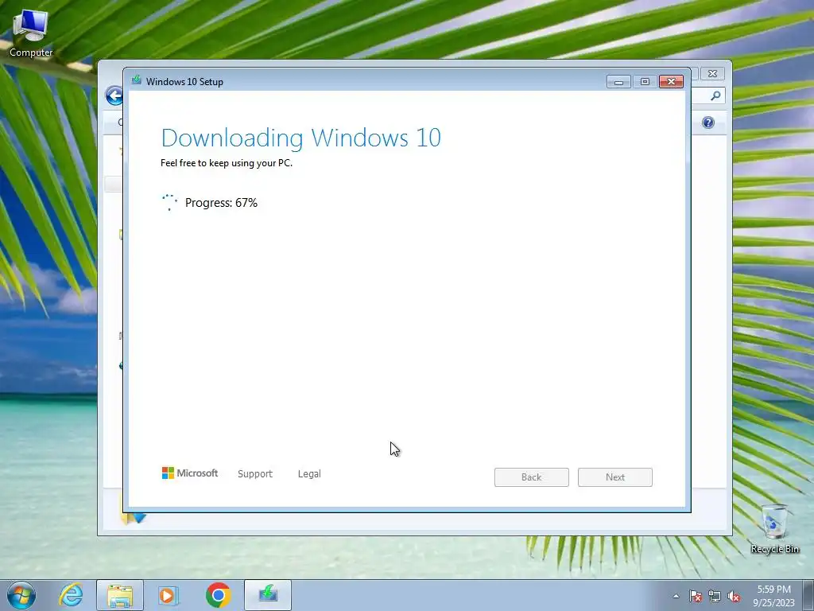The image size is (814, 611).
Task: Select the Windows 10 Setup taskbar icon
Action: point(268,595)
